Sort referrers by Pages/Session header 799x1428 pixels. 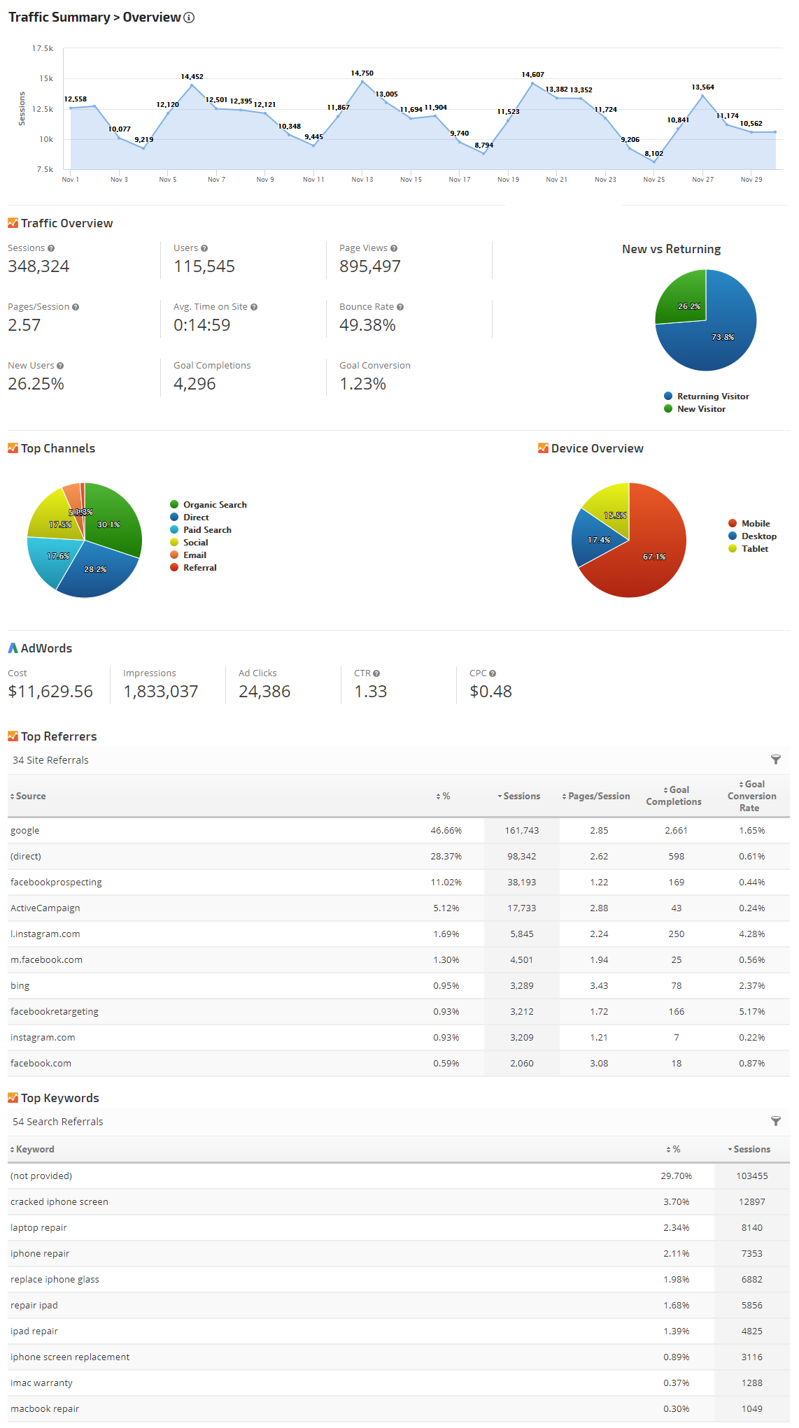(598, 796)
